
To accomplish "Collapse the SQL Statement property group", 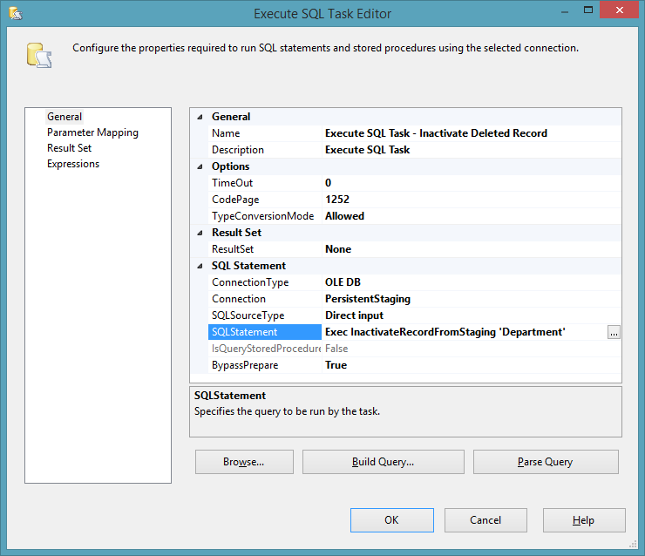I will (200, 266).
